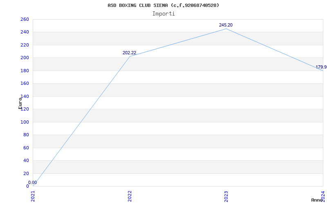Click the 180 y-axis tick label
Viewport: 327px width, 204px height.
point(25,71)
